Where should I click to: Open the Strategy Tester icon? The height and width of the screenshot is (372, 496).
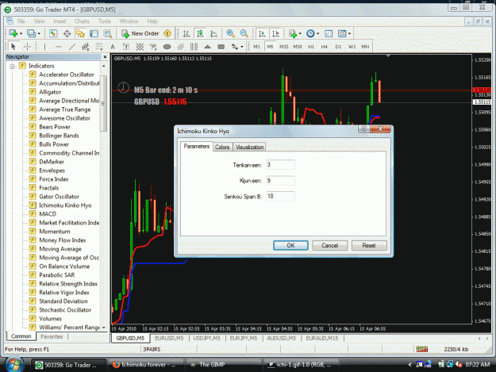tap(108, 33)
